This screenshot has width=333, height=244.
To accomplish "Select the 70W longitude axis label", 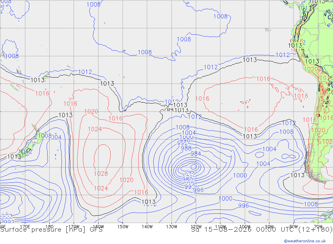I will (318, 227).
